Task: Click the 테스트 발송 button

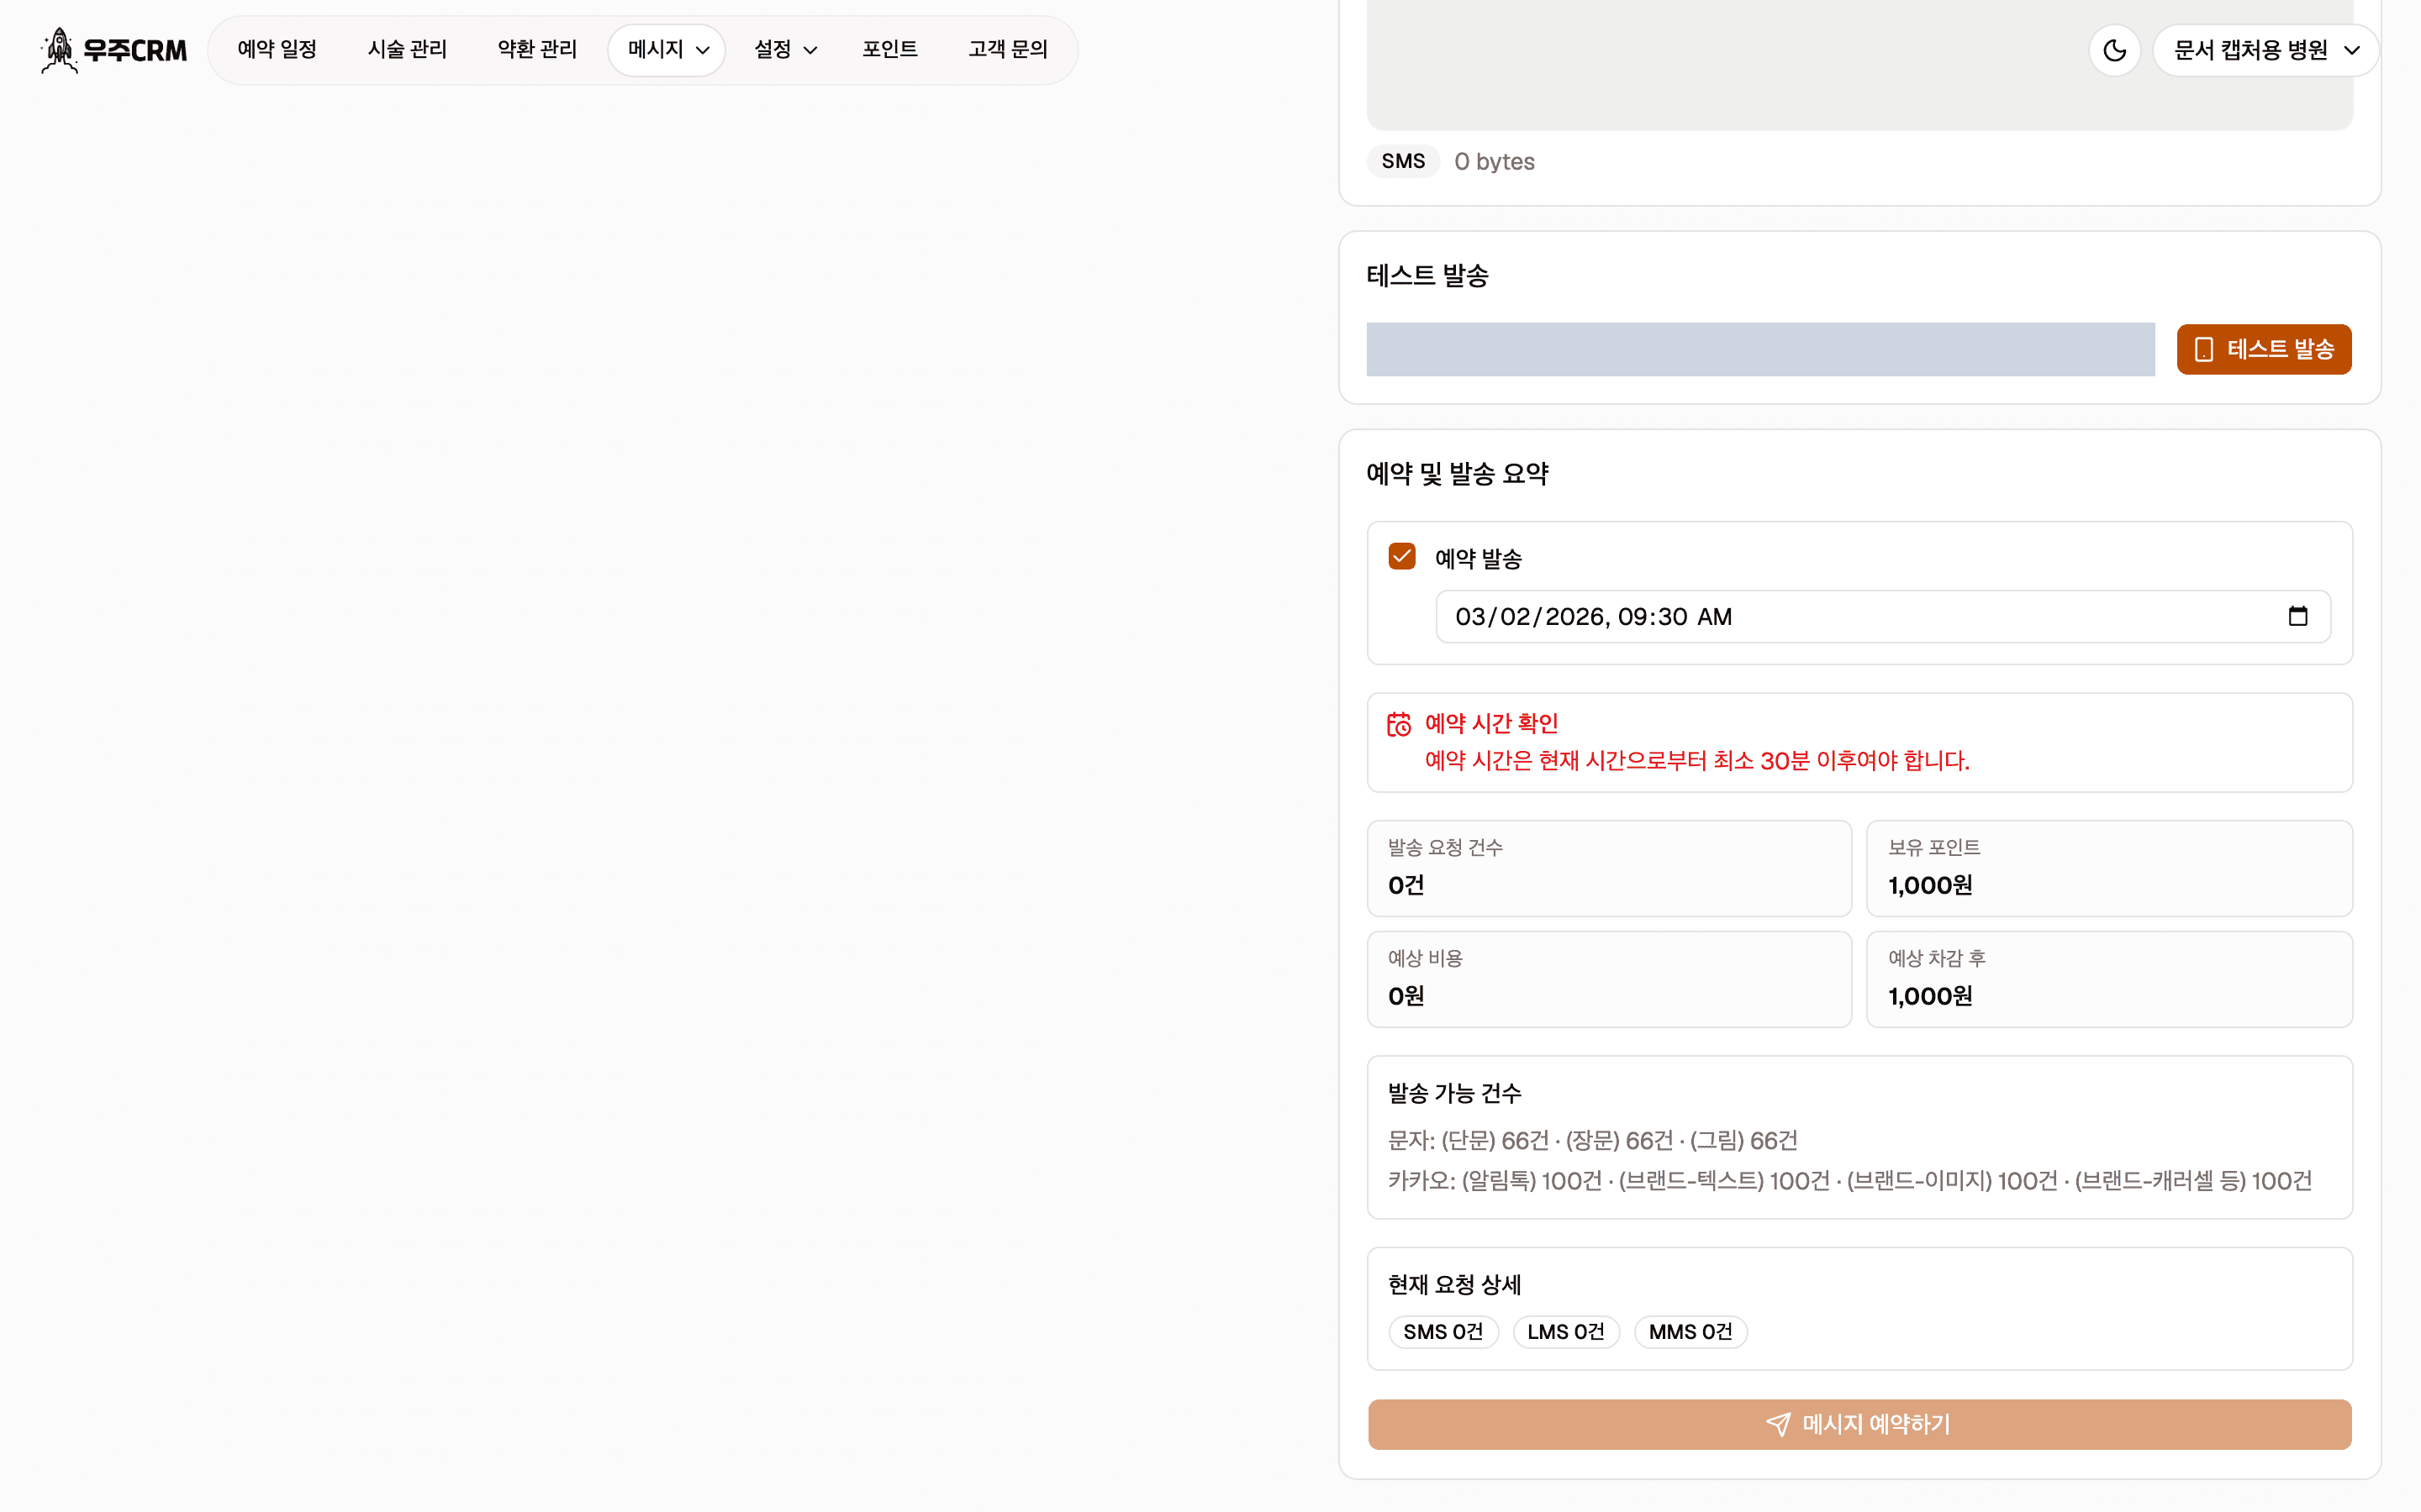Action: coord(2264,349)
